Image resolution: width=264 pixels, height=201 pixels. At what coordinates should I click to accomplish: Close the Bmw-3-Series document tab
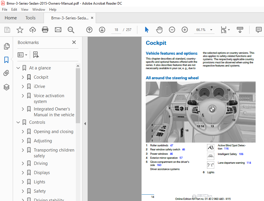pos(92,18)
